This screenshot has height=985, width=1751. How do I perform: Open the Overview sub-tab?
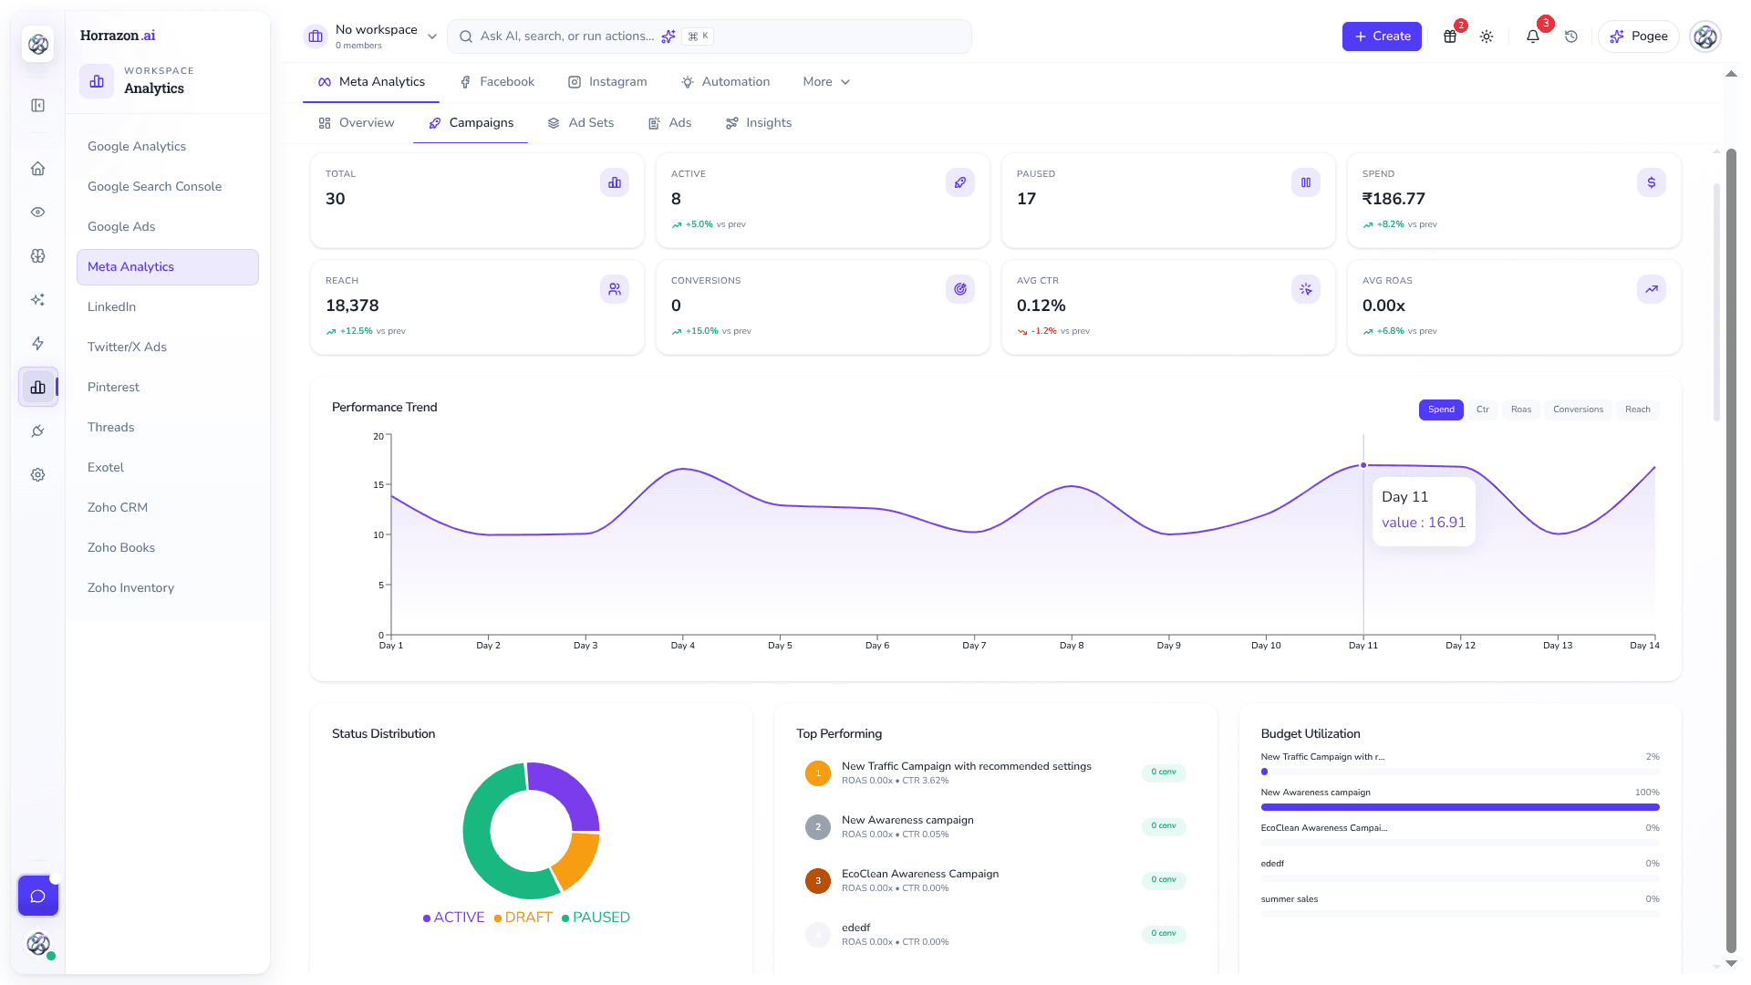(357, 123)
